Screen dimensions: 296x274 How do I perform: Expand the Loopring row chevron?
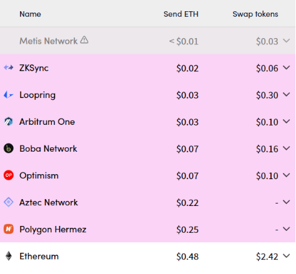[287, 95]
